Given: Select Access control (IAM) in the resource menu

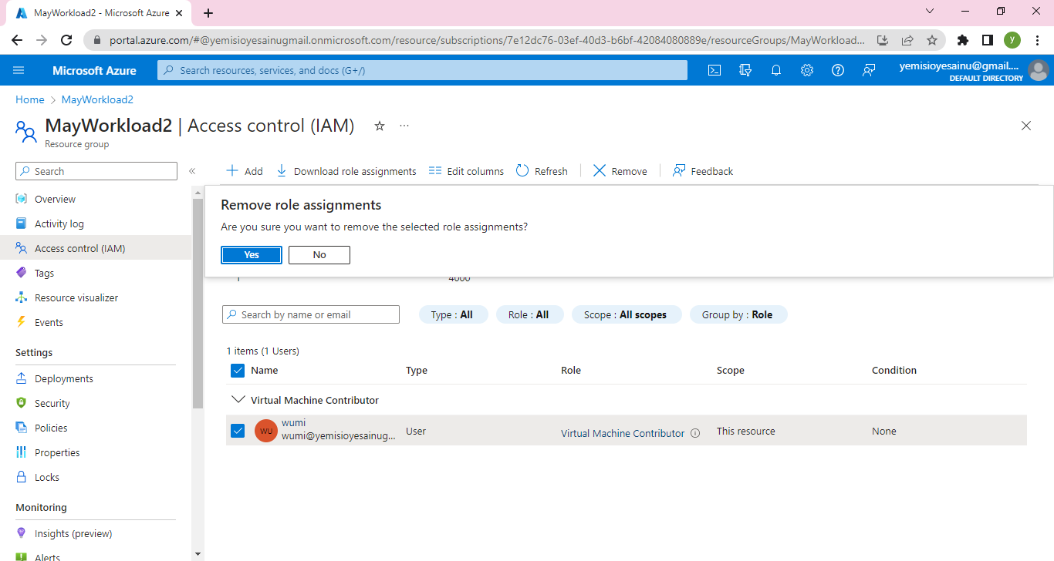Looking at the screenshot, I should pos(96,248).
